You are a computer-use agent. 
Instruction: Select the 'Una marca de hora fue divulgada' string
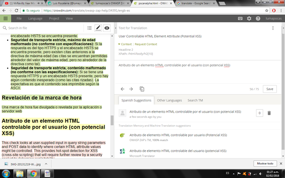tap(52, 109)
